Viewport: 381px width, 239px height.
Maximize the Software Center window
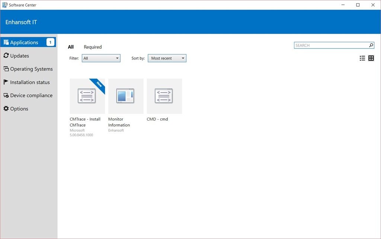point(358,5)
